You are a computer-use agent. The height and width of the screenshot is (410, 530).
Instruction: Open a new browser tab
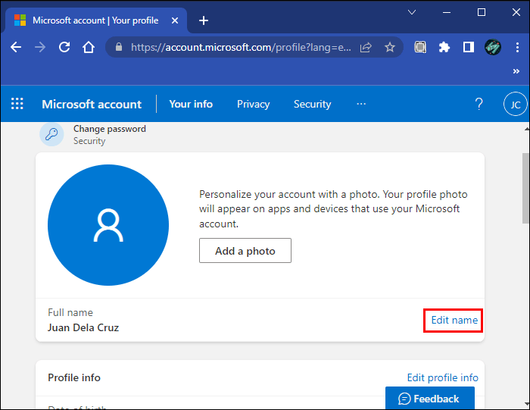pos(203,20)
